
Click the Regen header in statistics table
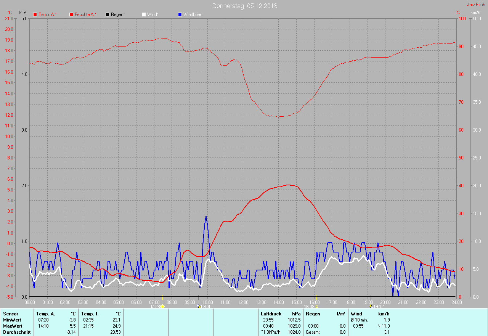tap(313, 314)
